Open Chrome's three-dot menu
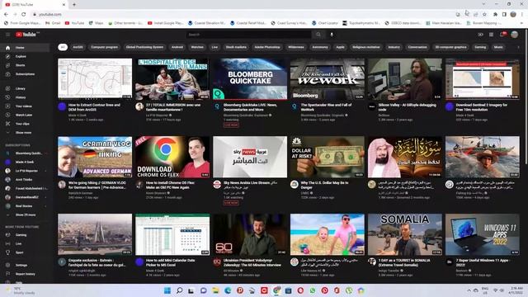528x297 pixels. pos(522,14)
